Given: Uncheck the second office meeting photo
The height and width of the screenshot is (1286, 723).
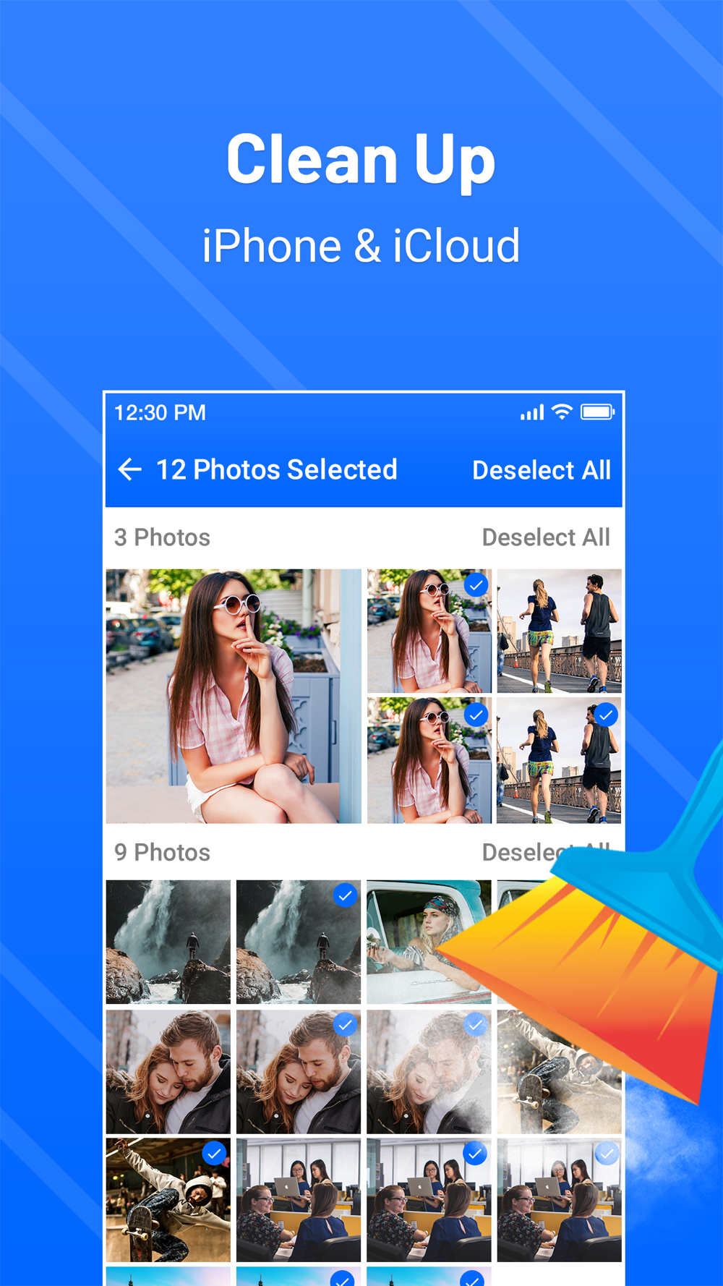Looking at the screenshot, I should pyautogui.click(x=475, y=1154).
